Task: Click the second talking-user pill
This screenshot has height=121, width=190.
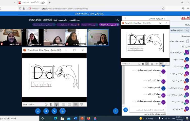Action: [x=89, y=25]
